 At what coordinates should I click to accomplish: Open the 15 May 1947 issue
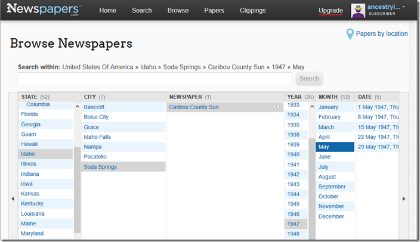tap(378, 127)
